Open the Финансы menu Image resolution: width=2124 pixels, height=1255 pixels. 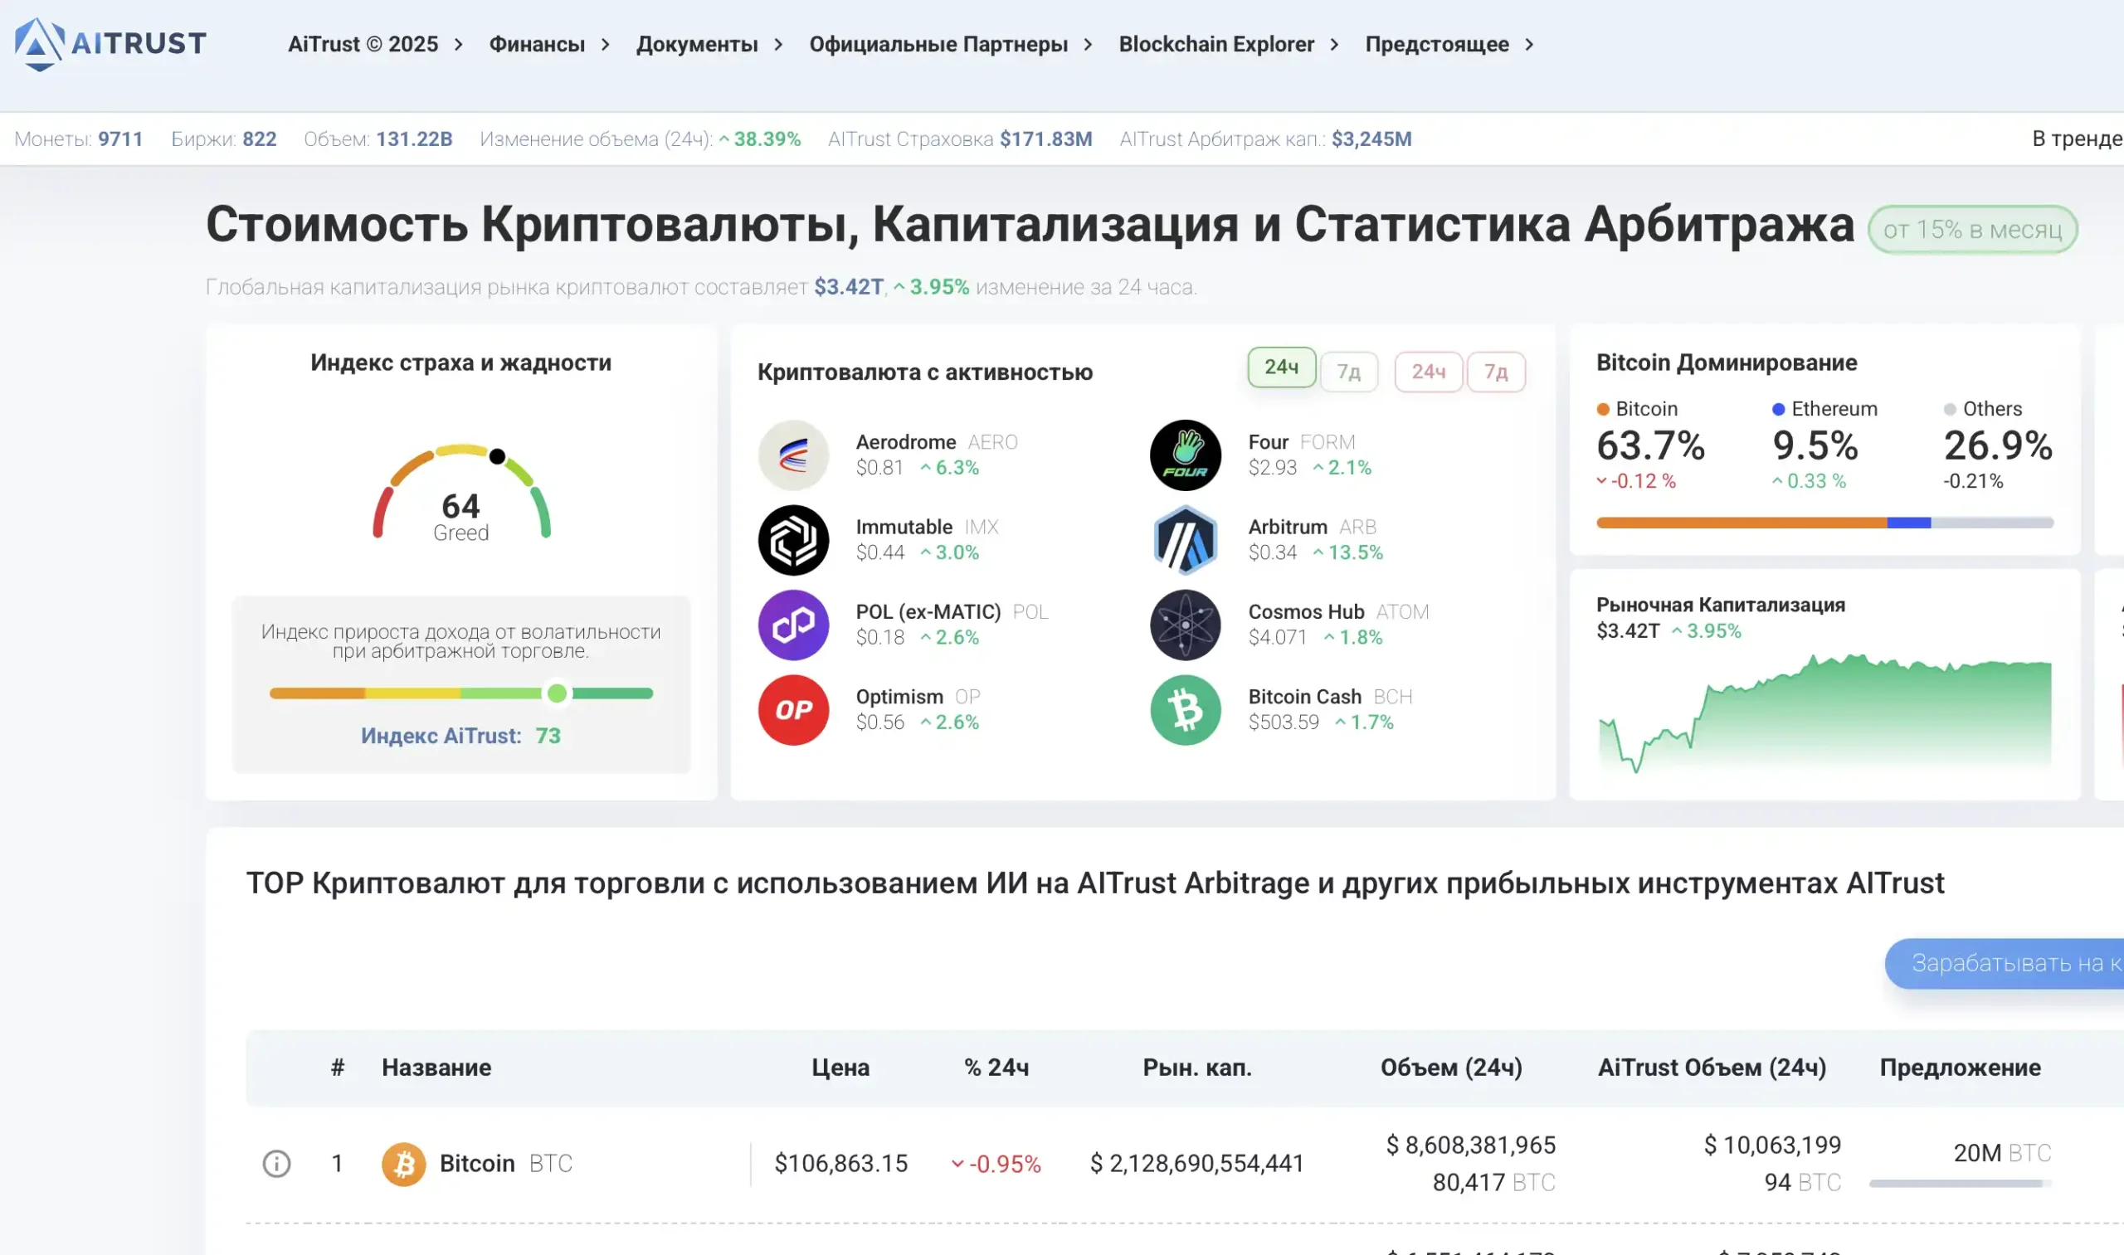(x=537, y=44)
